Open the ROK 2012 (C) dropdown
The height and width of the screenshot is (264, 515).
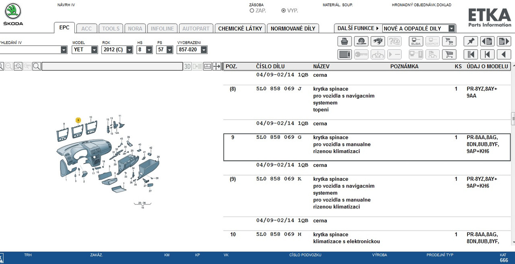(x=129, y=50)
